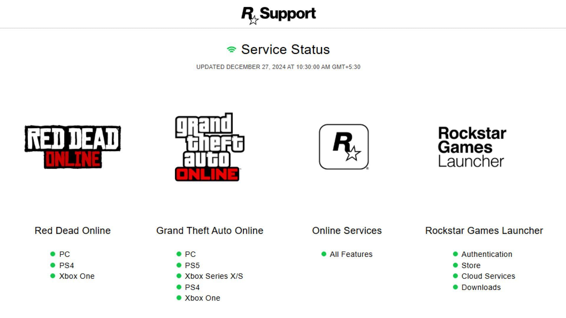Click the Grand Theft Auto Online logo icon
Viewport: 566px width, 318px height.
click(210, 147)
